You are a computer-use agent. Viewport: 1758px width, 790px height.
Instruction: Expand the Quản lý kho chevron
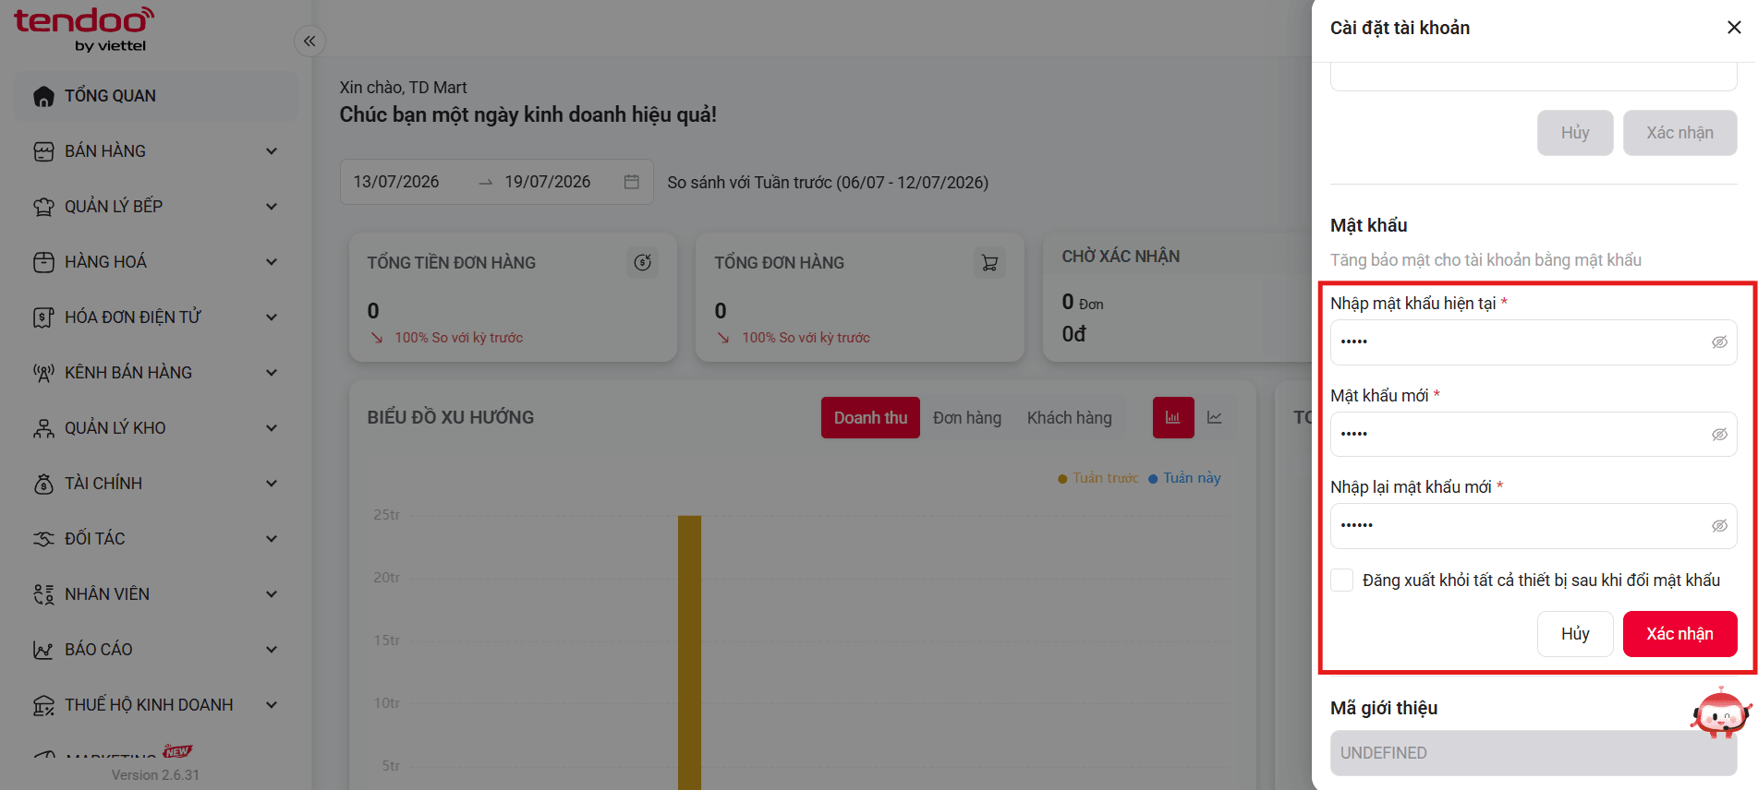point(272,428)
